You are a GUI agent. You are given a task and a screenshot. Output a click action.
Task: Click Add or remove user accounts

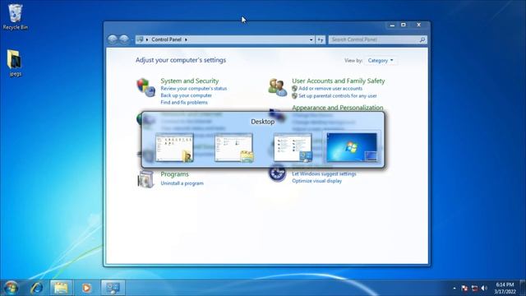[330, 89]
